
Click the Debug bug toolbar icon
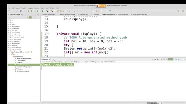[37, 11]
